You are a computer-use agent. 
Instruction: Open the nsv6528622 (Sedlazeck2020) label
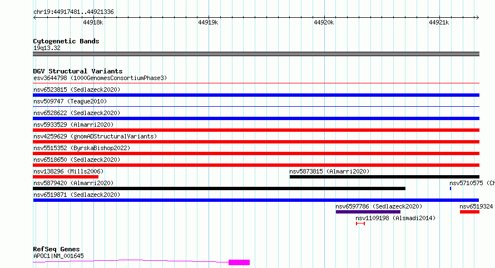(x=77, y=113)
